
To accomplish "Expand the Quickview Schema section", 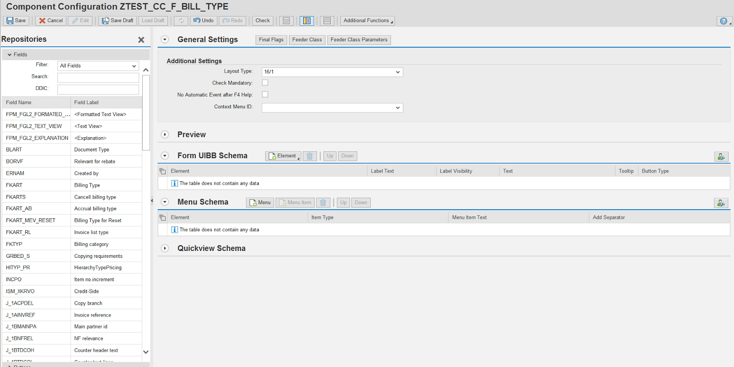I will click(x=165, y=248).
